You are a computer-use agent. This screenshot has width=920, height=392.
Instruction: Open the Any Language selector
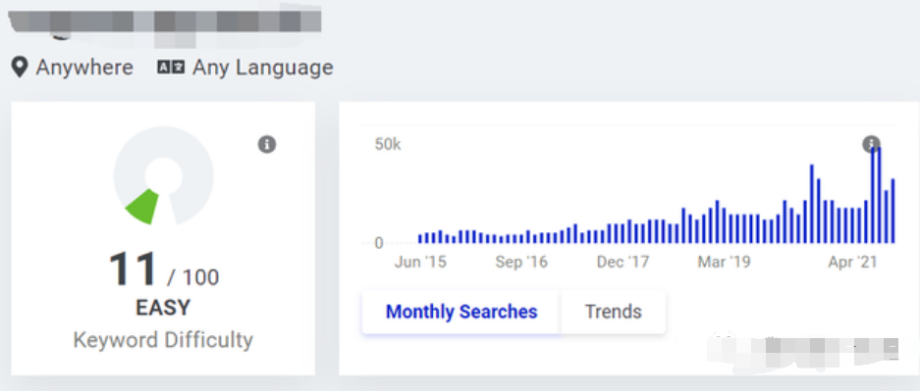coord(244,68)
